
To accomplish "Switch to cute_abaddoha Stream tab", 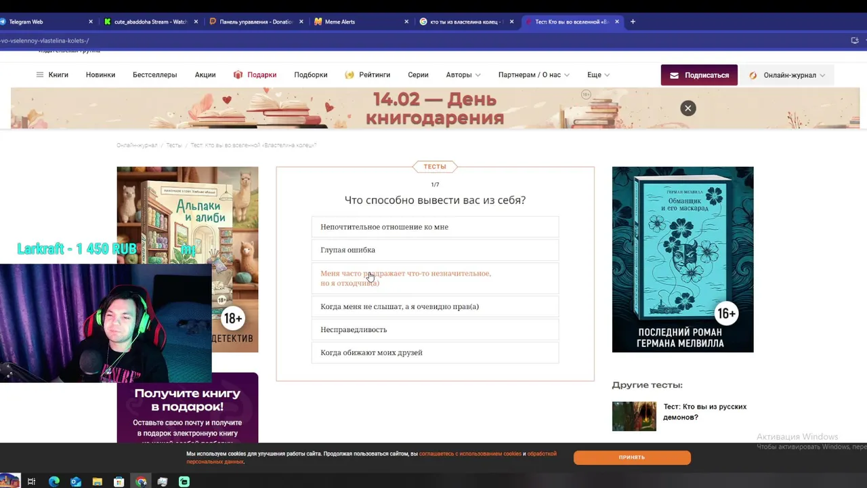I will click(150, 22).
